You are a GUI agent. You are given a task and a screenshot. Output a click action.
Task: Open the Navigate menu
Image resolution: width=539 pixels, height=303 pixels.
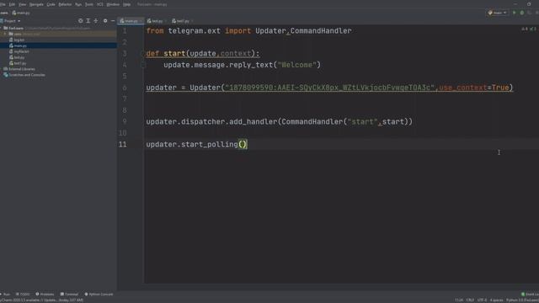(x=36, y=4)
